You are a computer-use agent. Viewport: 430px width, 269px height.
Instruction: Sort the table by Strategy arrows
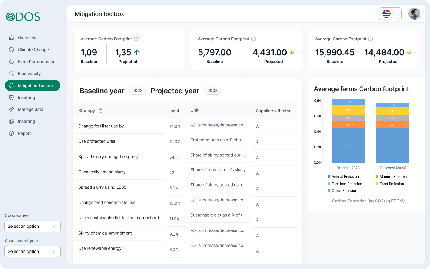pos(101,111)
